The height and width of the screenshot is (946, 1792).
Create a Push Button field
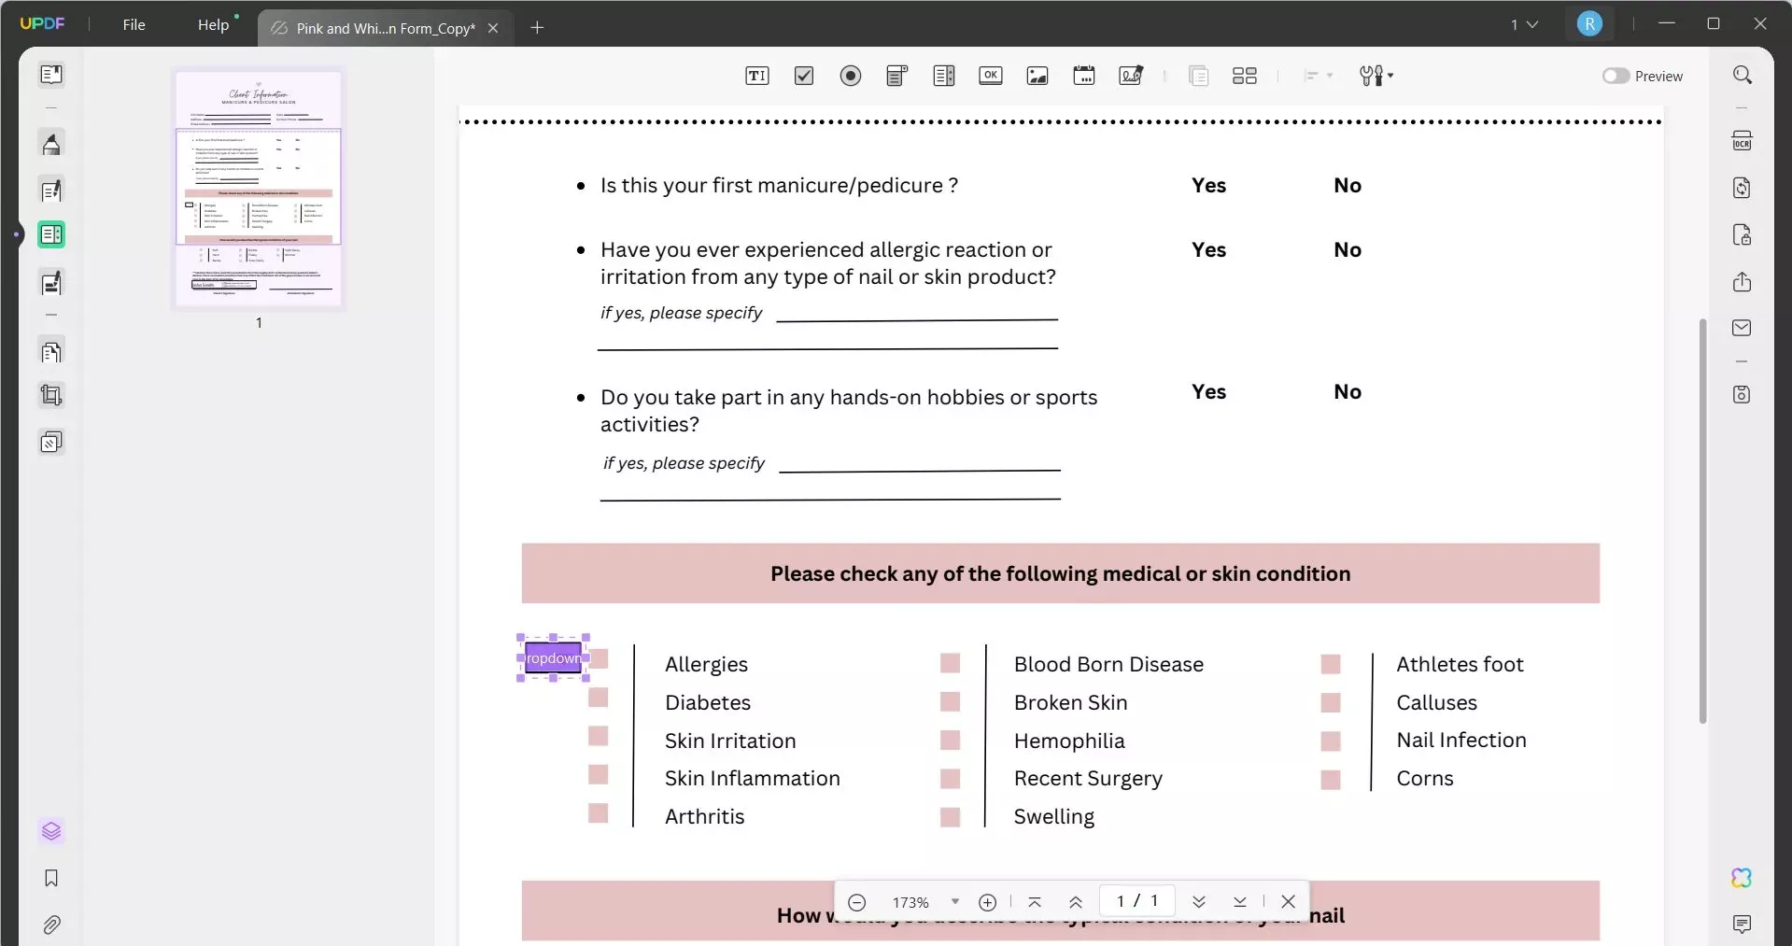pyautogui.click(x=991, y=76)
